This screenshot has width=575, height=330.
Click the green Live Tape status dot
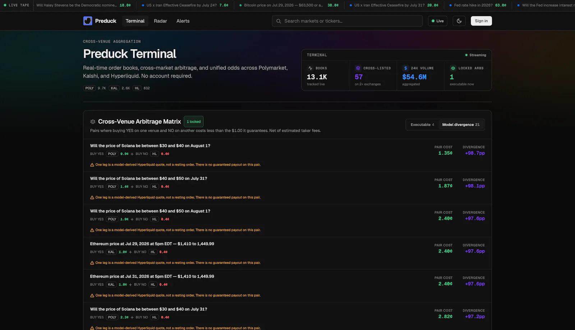click(5, 5)
